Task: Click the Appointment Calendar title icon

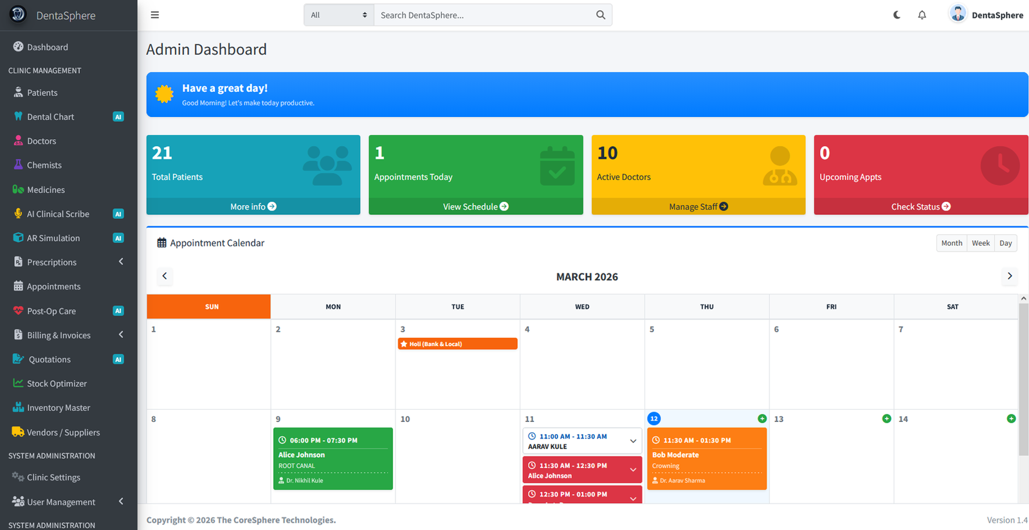Action: coord(162,243)
